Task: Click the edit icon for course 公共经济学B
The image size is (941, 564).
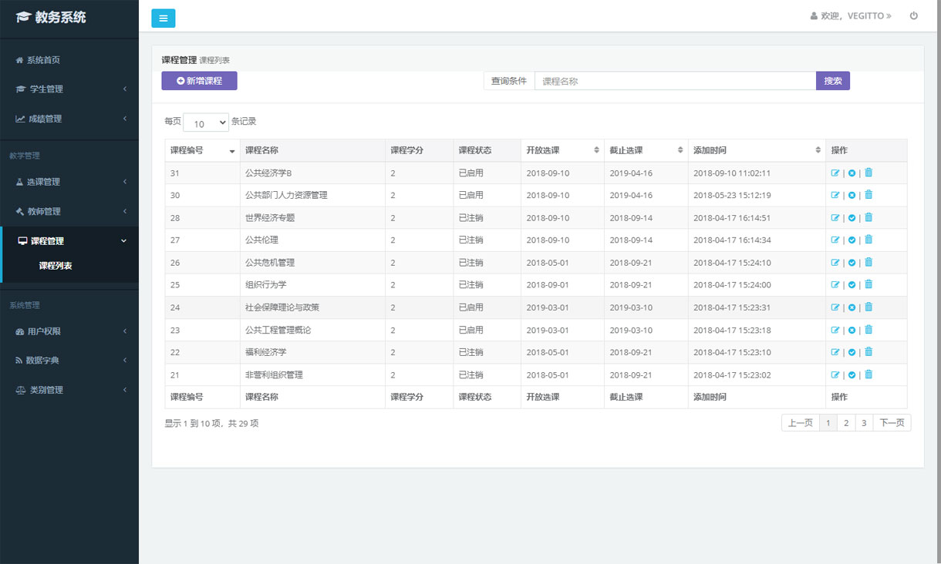Action: point(835,173)
